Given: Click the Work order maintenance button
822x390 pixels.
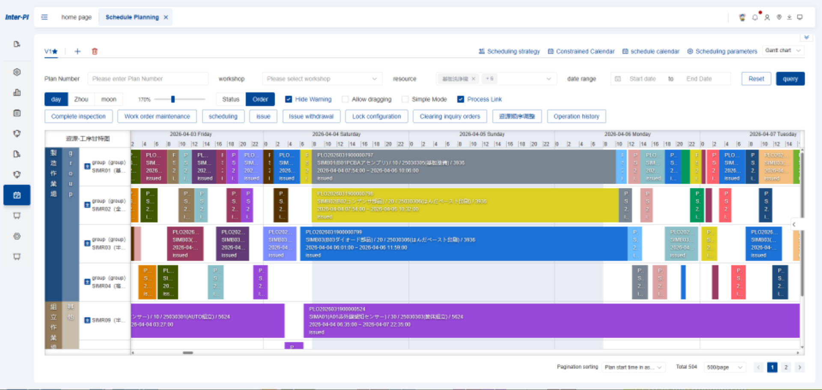Looking at the screenshot, I should tap(157, 116).
